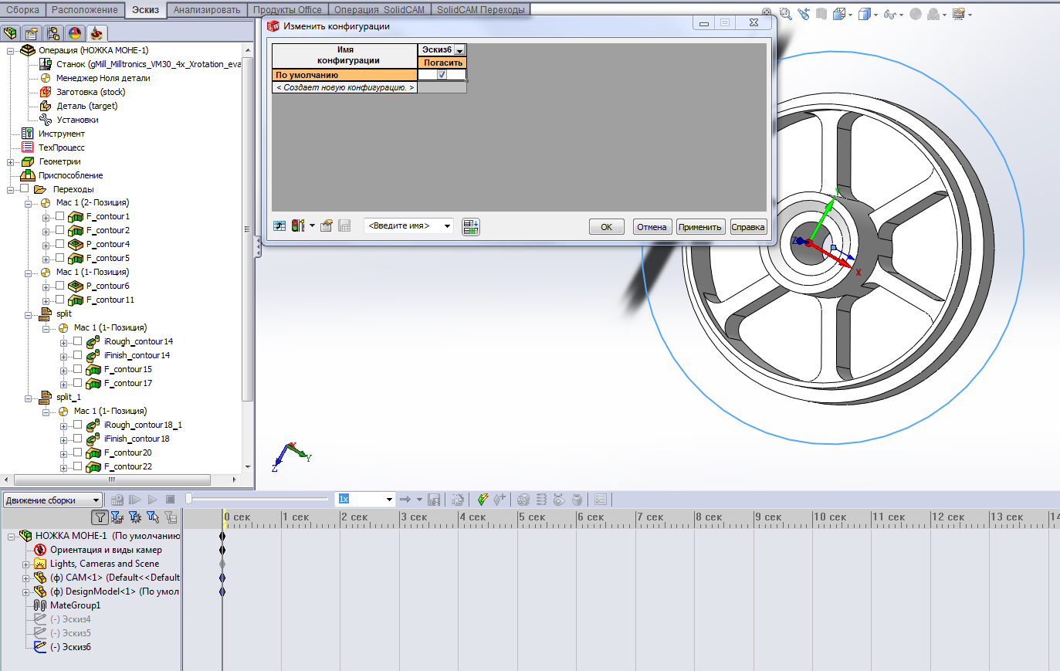Click the Add/Update Key icon
Viewport: 1060px width, 671px height.
[500, 500]
